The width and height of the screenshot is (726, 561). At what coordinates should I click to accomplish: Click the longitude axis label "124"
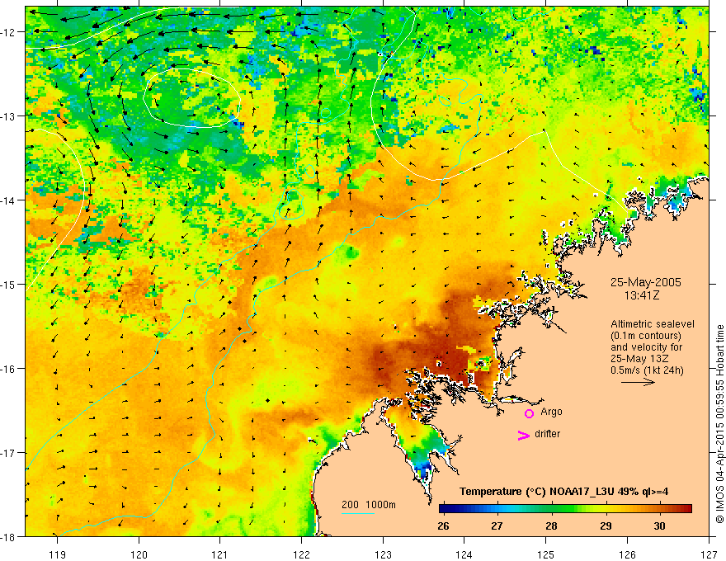[x=464, y=554]
